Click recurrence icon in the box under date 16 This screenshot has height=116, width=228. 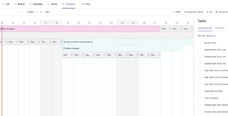coord(39,42)
